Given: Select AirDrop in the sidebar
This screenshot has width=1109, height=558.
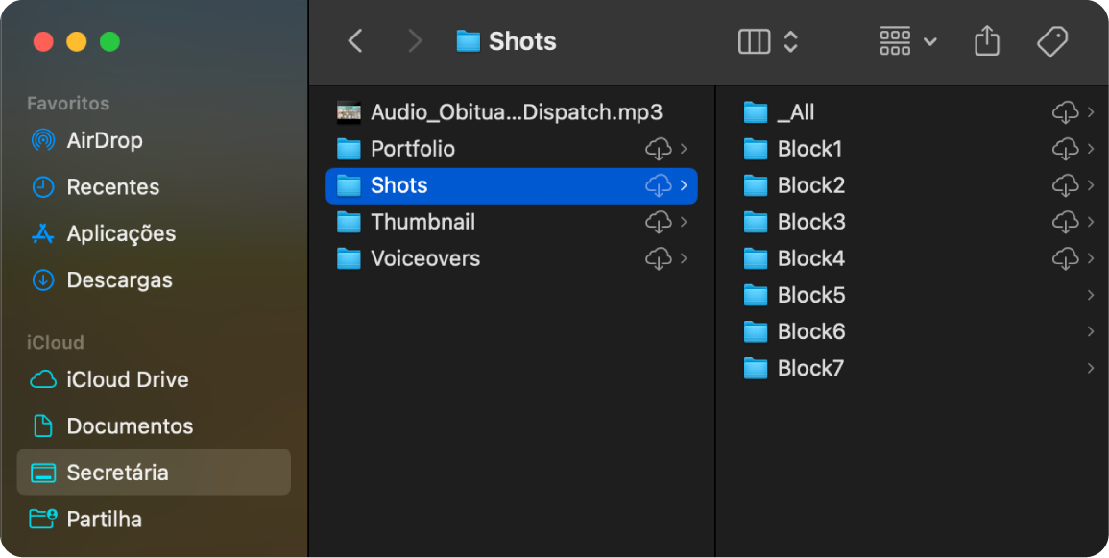Looking at the screenshot, I should (x=104, y=140).
